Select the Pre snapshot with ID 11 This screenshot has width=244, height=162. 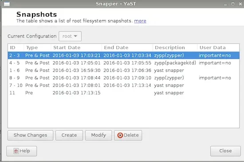[124, 93]
